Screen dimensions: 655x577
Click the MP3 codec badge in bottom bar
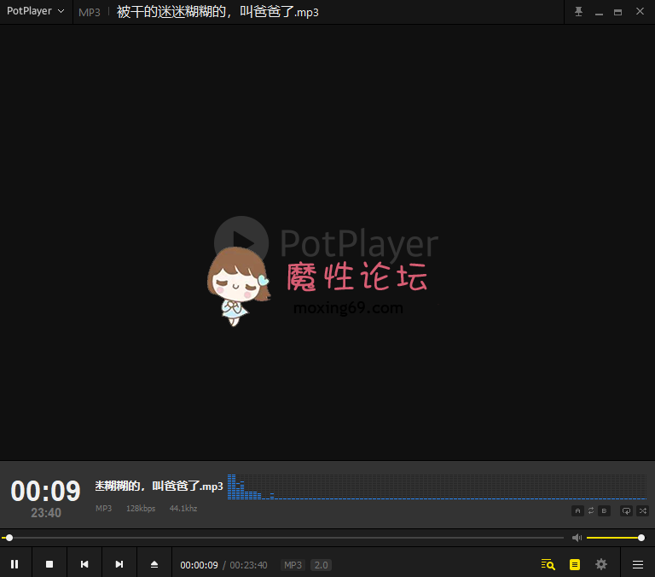[293, 565]
